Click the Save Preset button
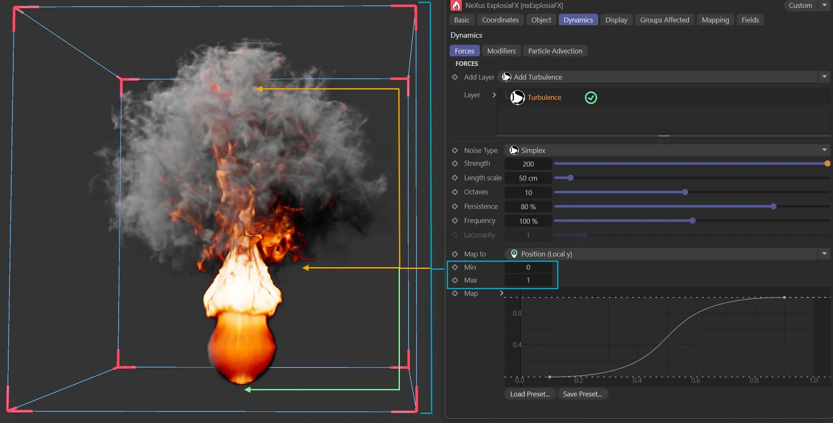Image resolution: width=833 pixels, height=423 pixels. pyautogui.click(x=582, y=394)
